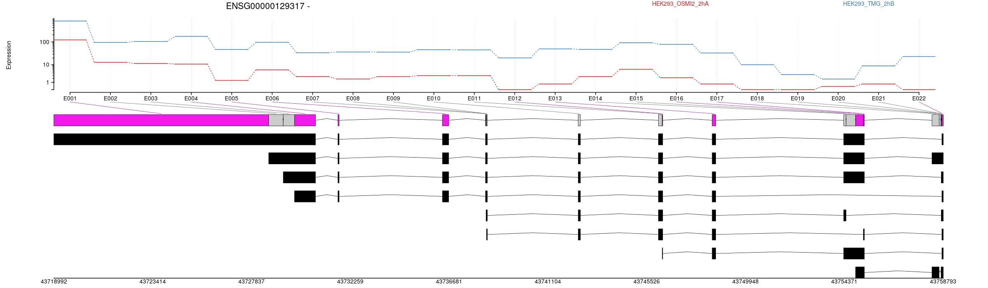The width and height of the screenshot is (988, 288).
Task: Click exon label E017
Action: [x=717, y=99]
